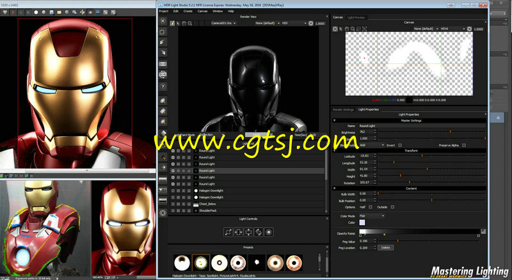Click the square frame icon in left toolbar
Screen dimensions: 512x280
163,32
